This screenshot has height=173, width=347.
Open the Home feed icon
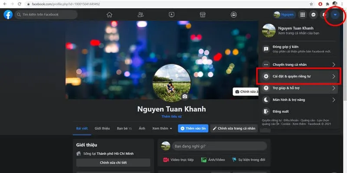tap(109, 15)
